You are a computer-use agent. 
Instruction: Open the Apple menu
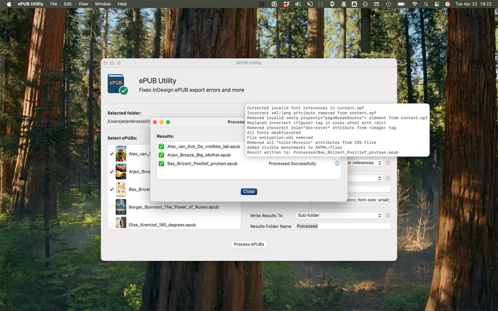(9, 4)
